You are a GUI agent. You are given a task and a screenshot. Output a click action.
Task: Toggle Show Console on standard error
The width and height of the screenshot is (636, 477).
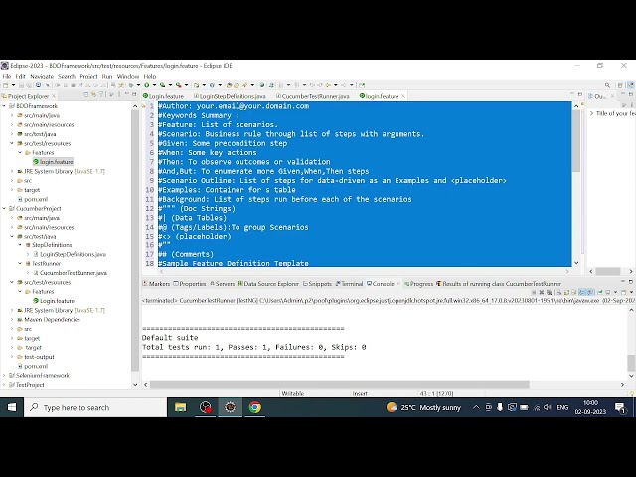pyautogui.click(x=590, y=292)
